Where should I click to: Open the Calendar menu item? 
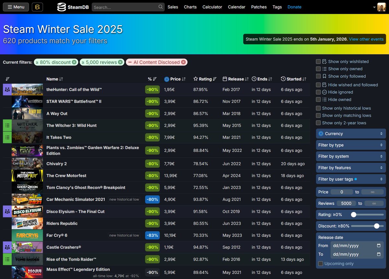[237, 7]
